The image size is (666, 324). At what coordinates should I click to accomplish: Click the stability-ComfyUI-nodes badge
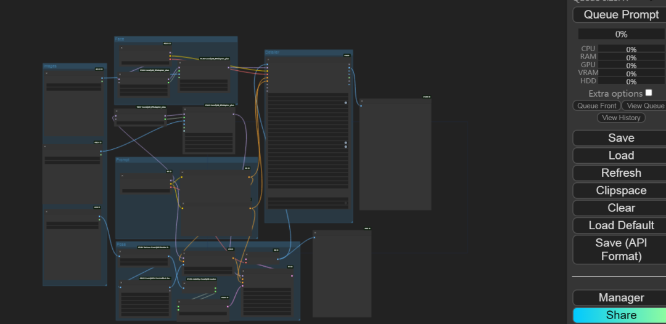pyautogui.click(x=202, y=279)
